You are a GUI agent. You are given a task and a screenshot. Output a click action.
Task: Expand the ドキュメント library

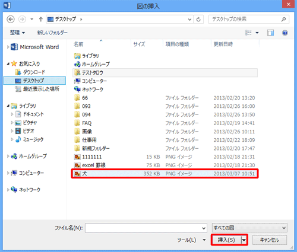click(x=12, y=114)
